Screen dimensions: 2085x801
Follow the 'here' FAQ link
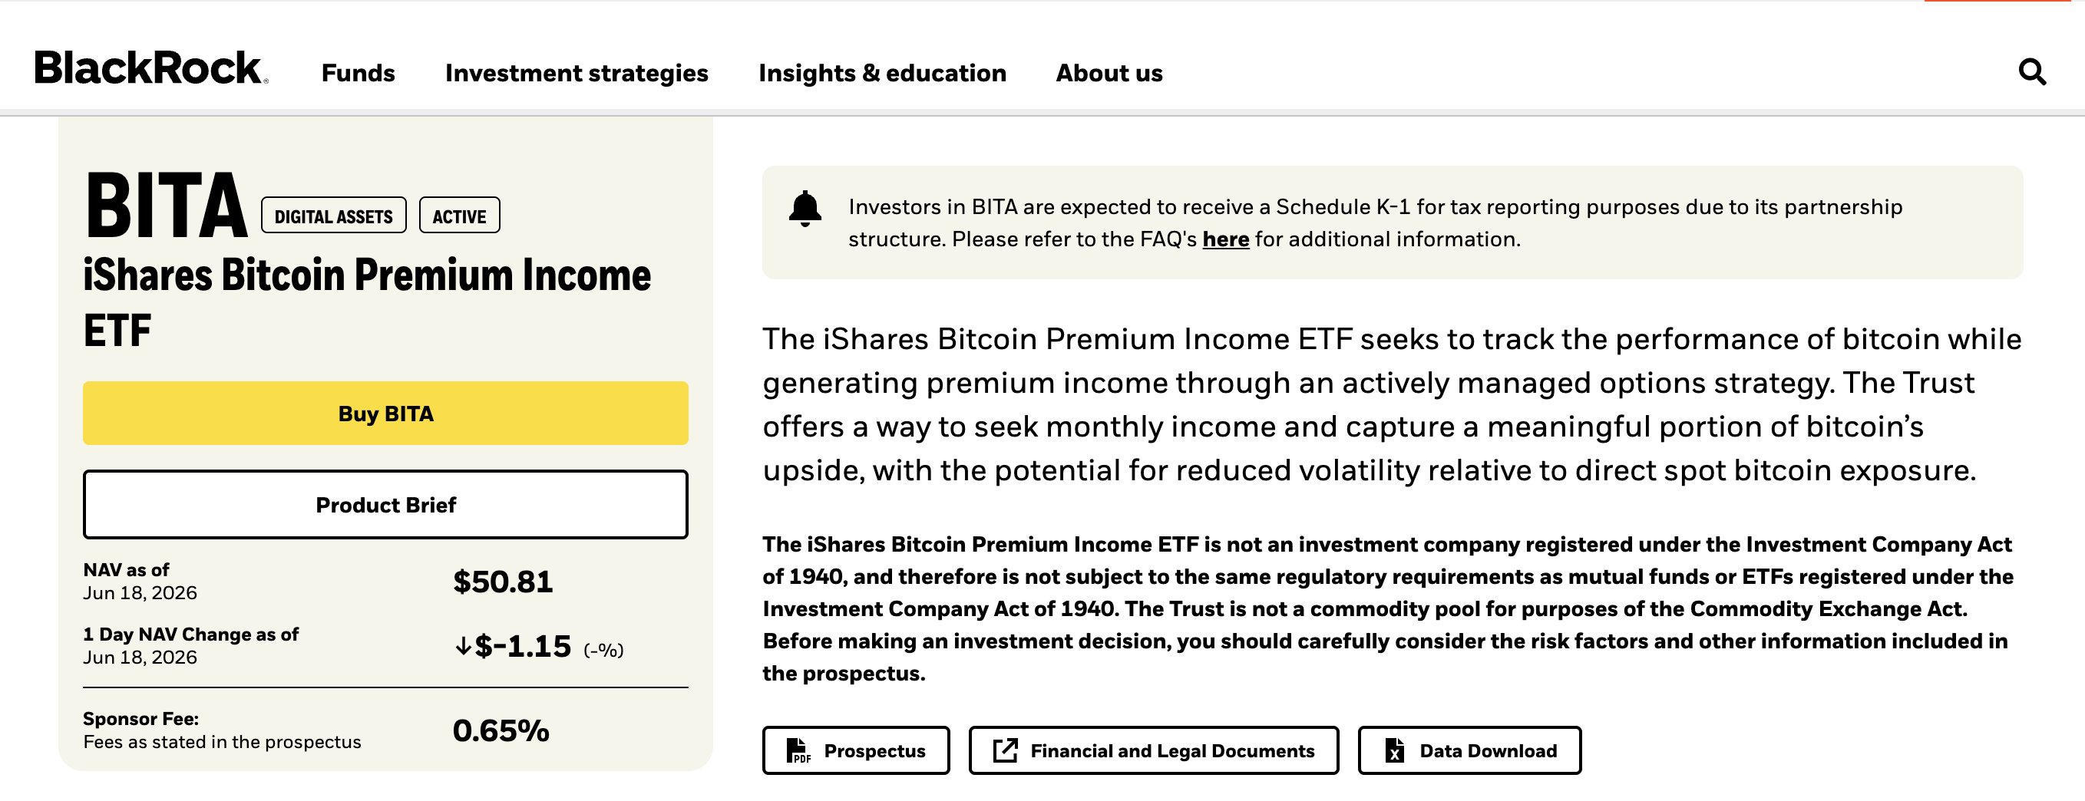(1225, 239)
